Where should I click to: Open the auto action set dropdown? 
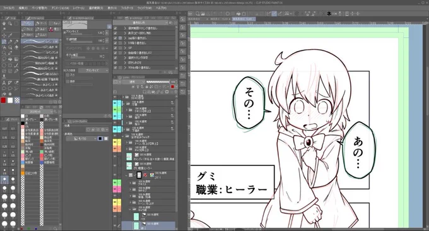pos(141,23)
